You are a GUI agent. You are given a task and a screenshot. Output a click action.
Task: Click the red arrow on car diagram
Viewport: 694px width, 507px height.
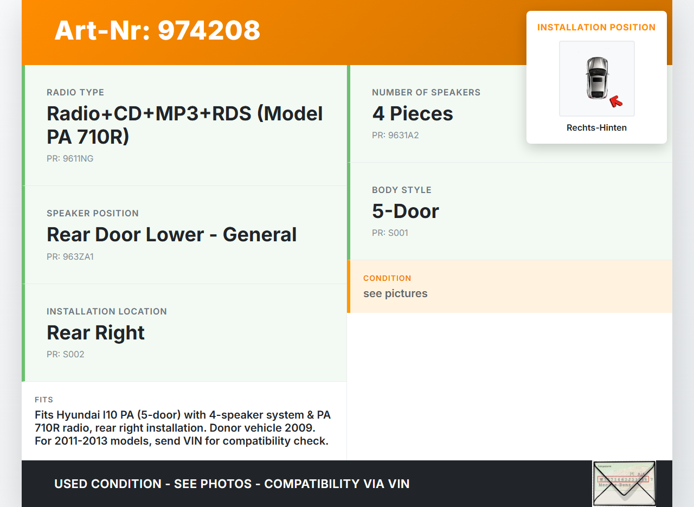pos(615,101)
